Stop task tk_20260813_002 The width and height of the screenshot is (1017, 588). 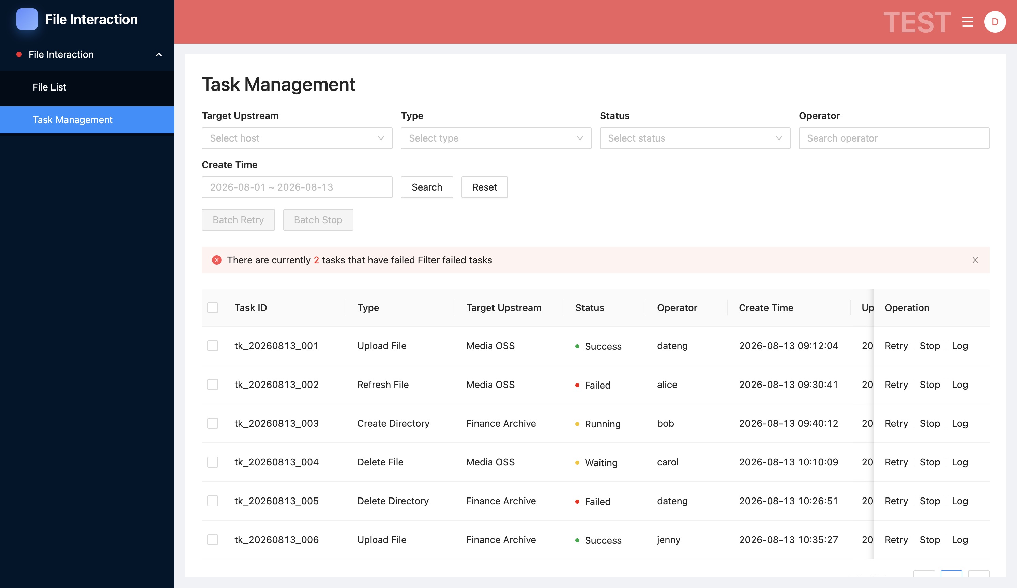[929, 385]
